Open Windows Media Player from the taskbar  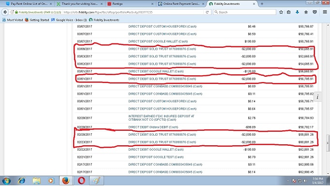(x=51, y=180)
